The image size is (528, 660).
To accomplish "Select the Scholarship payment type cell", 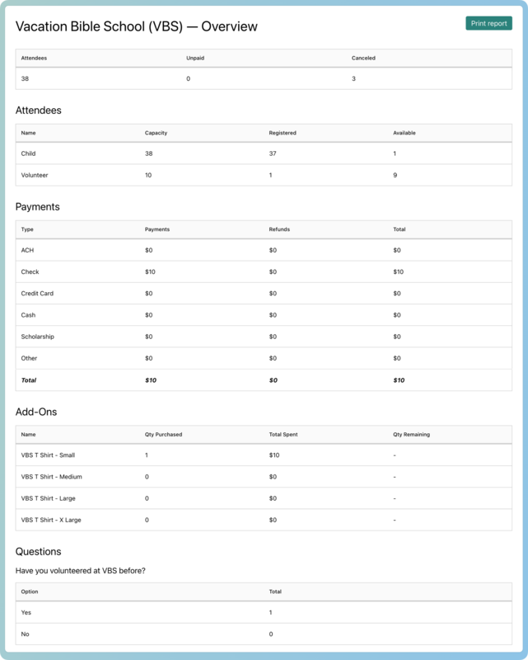I will click(x=40, y=337).
